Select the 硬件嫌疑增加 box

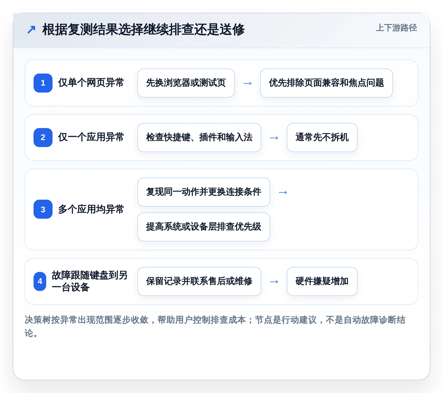click(x=322, y=281)
